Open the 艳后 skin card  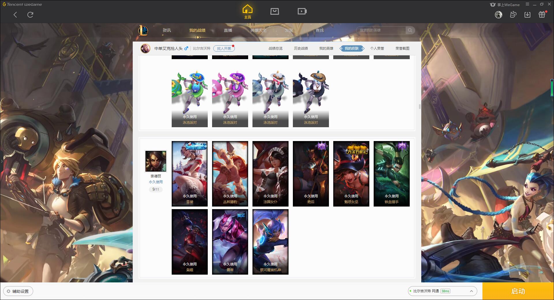tap(311, 174)
